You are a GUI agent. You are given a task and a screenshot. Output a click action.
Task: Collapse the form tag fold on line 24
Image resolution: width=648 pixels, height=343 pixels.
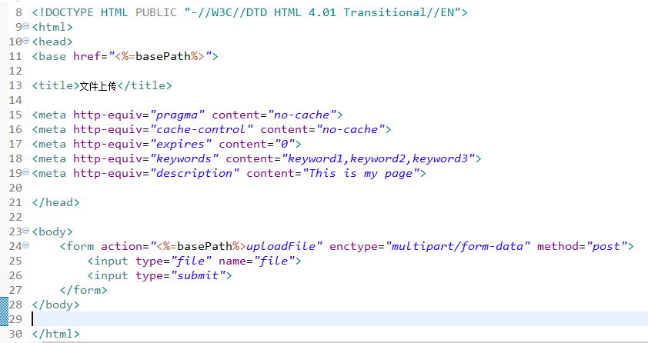pos(26,245)
